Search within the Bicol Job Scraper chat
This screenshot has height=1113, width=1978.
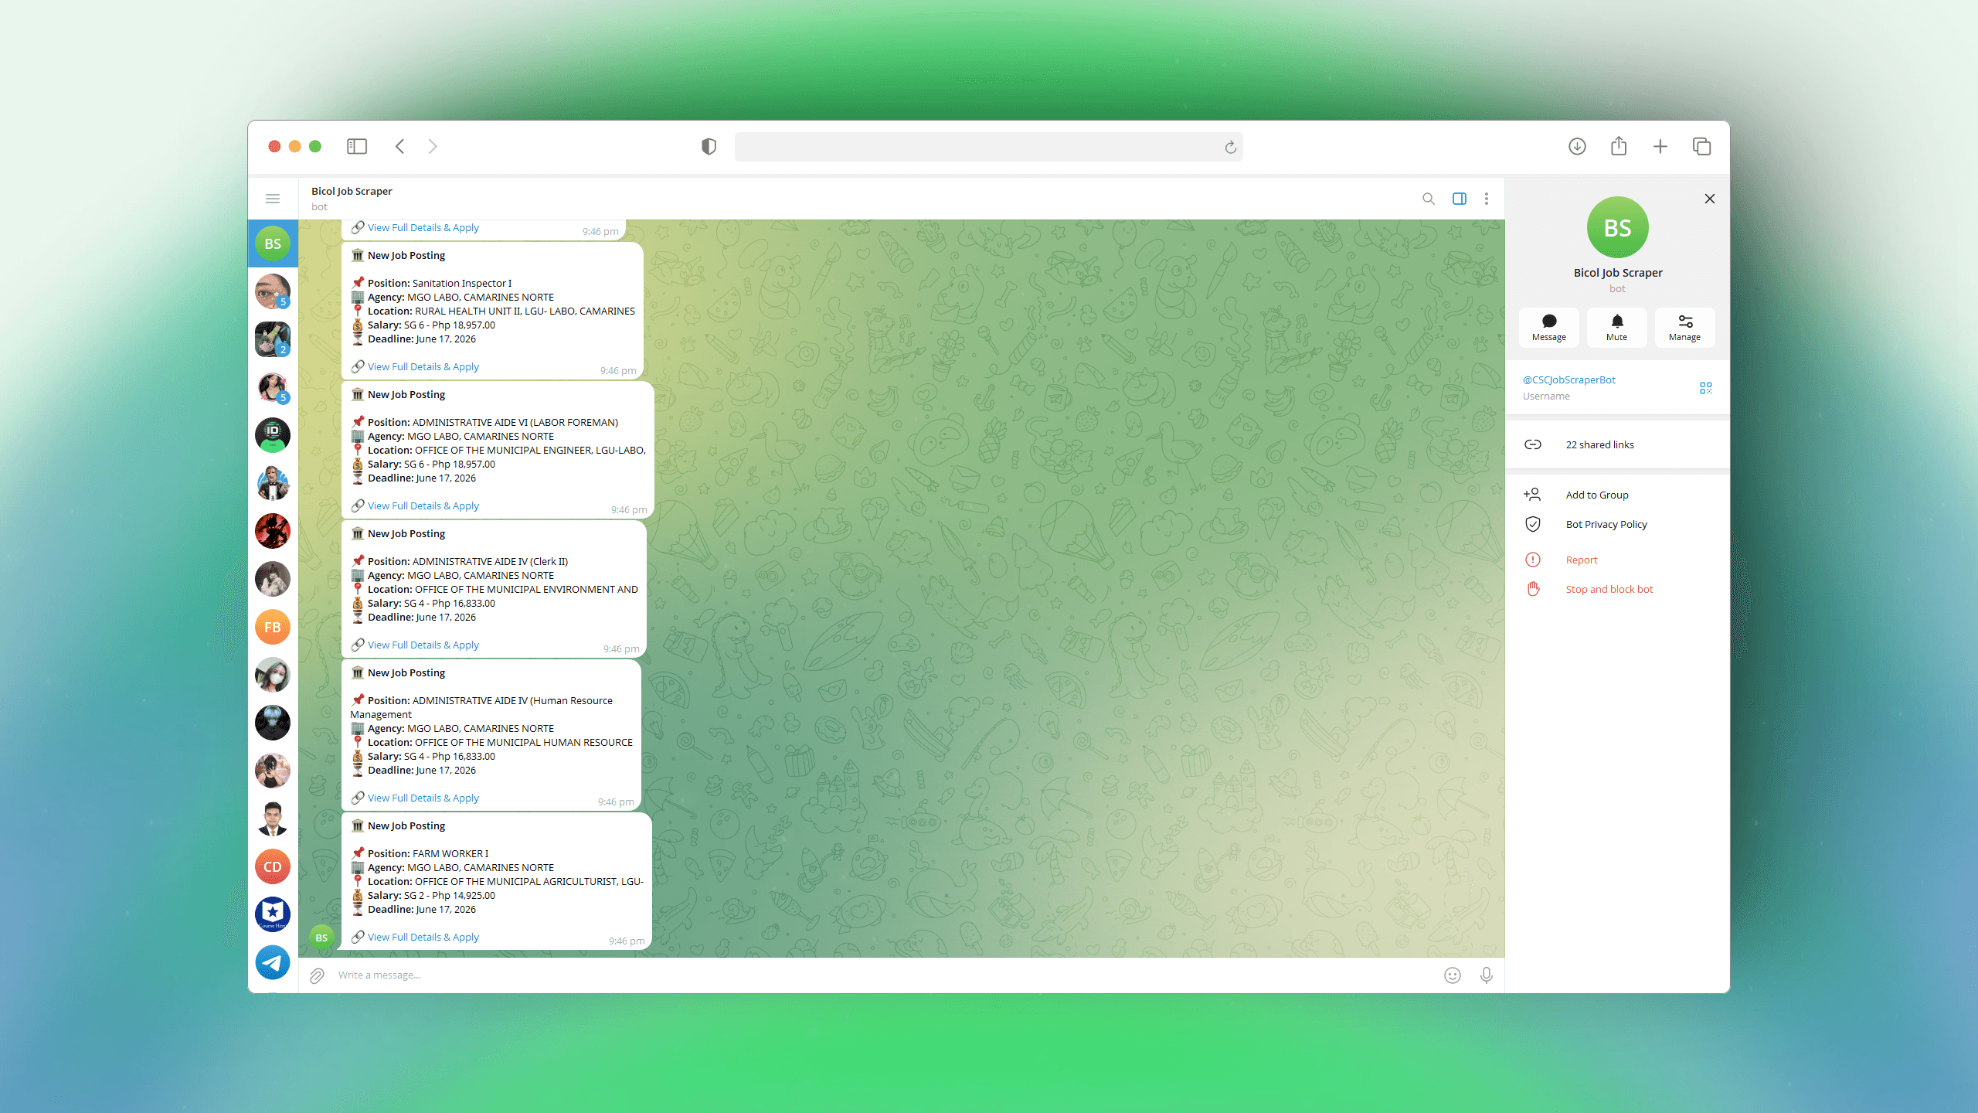[x=1429, y=199]
